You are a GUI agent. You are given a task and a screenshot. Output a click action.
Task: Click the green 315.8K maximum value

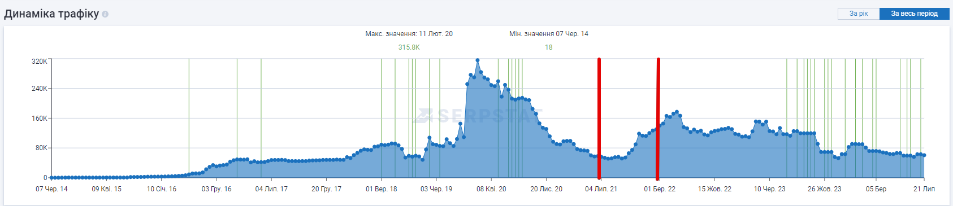pyautogui.click(x=409, y=47)
